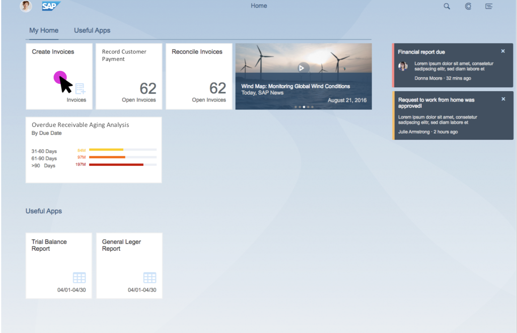Viewport: 517px width, 333px height.
Task: Close the work from home approved notification
Action: [503, 99]
